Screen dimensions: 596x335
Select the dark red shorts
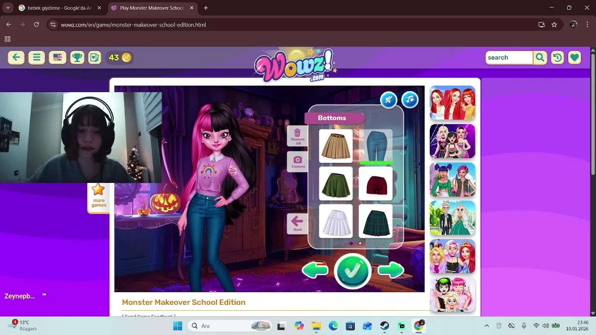point(376,184)
